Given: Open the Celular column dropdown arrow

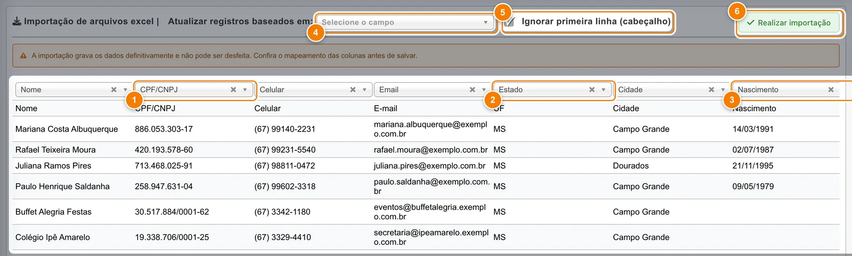Looking at the screenshot, I should point(364,90).
